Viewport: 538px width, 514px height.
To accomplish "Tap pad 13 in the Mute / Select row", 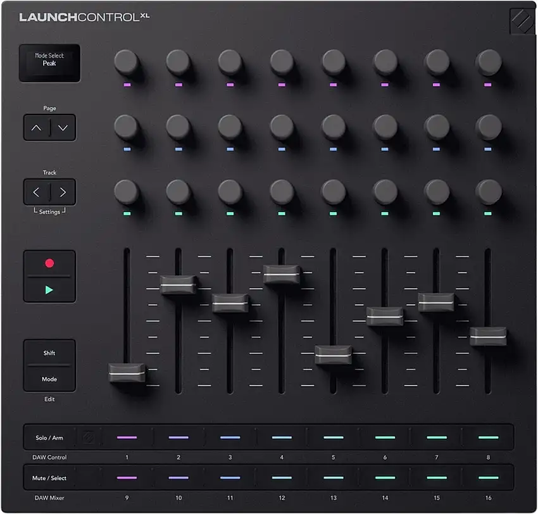I will (x=334, y=478).
